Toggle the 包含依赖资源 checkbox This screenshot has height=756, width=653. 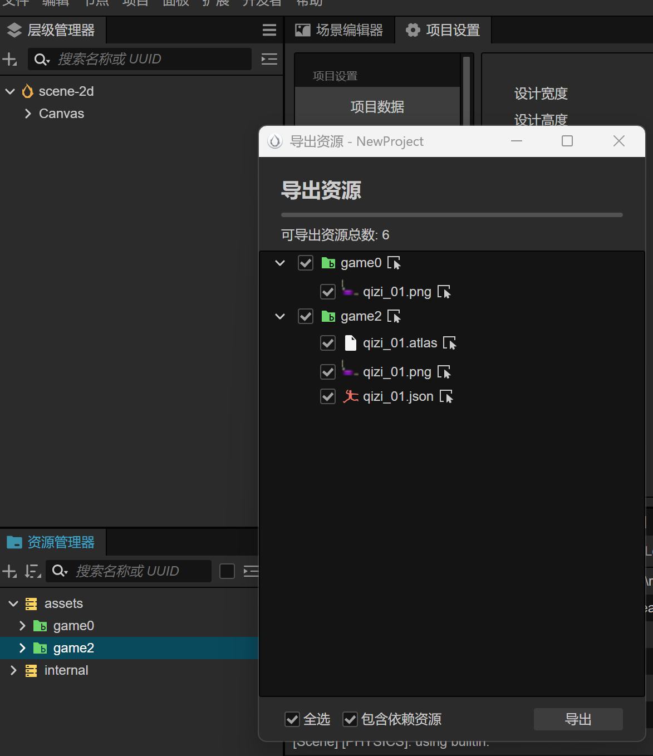[350, 719]
